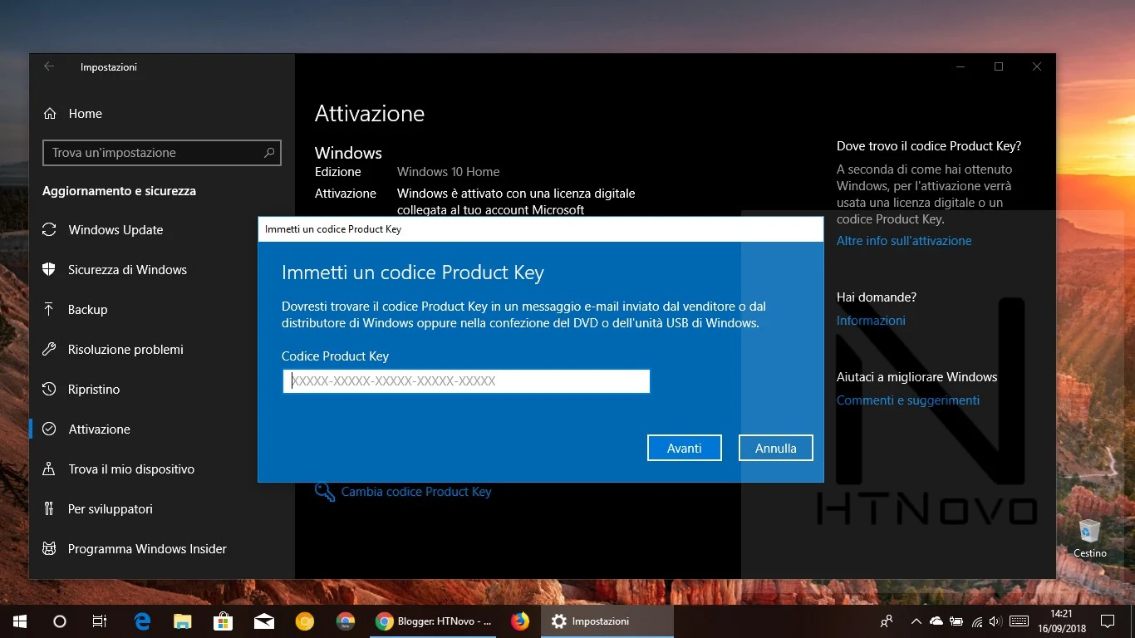This screenshot has width=1135, height=638.
Task: Launch Firefox from taskbar
Action: point(520,621)
